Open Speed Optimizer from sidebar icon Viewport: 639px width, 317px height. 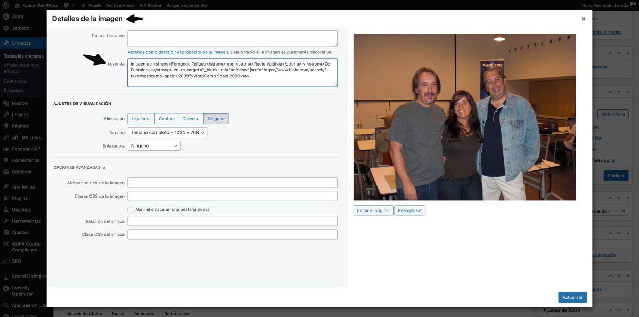pyautogui.click(x=6, y=277)
